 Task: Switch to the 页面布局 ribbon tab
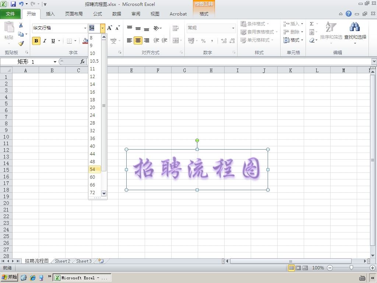pos(74,14)
